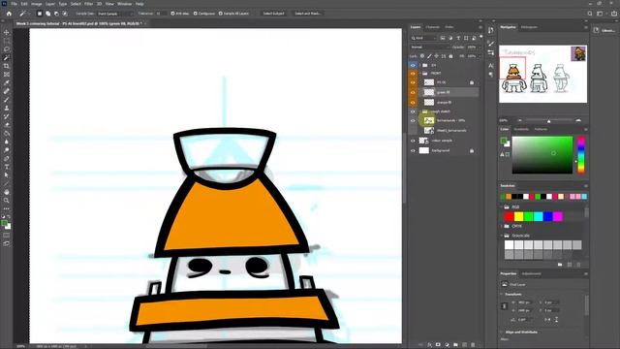Viewport: 620px width, 349px height.
Task: Collapse the rough sketch group
Action: (x=419, y=111)
